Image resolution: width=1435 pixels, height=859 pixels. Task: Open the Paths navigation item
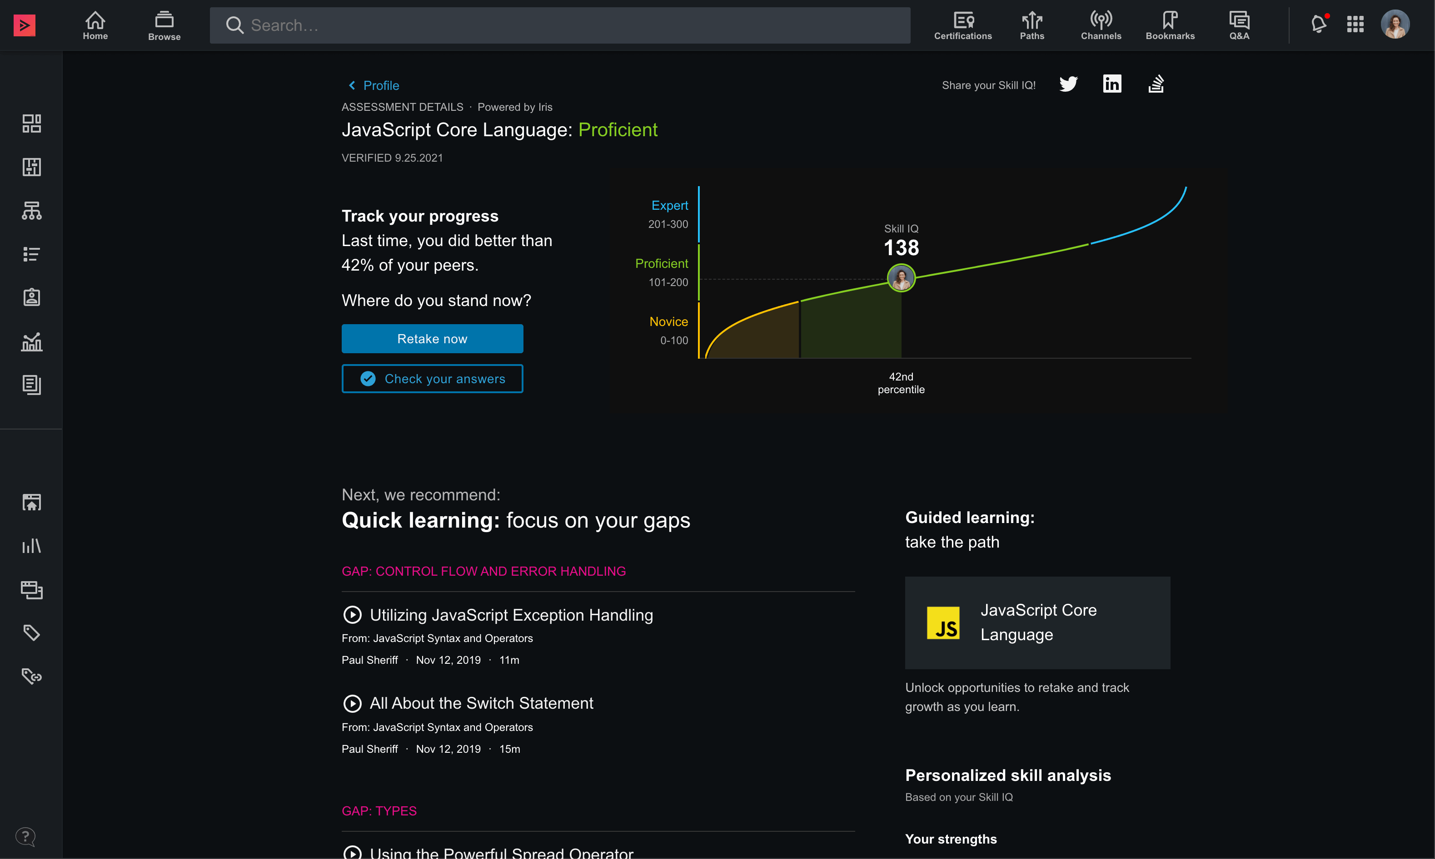pyautogui.click(x=1032, y=25)
